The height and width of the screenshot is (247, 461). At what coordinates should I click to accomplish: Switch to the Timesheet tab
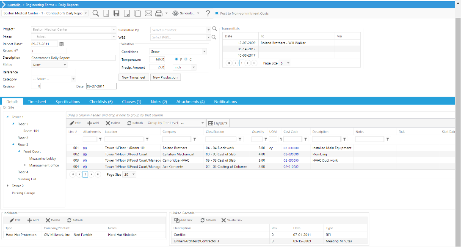click(x=37, y=102)
